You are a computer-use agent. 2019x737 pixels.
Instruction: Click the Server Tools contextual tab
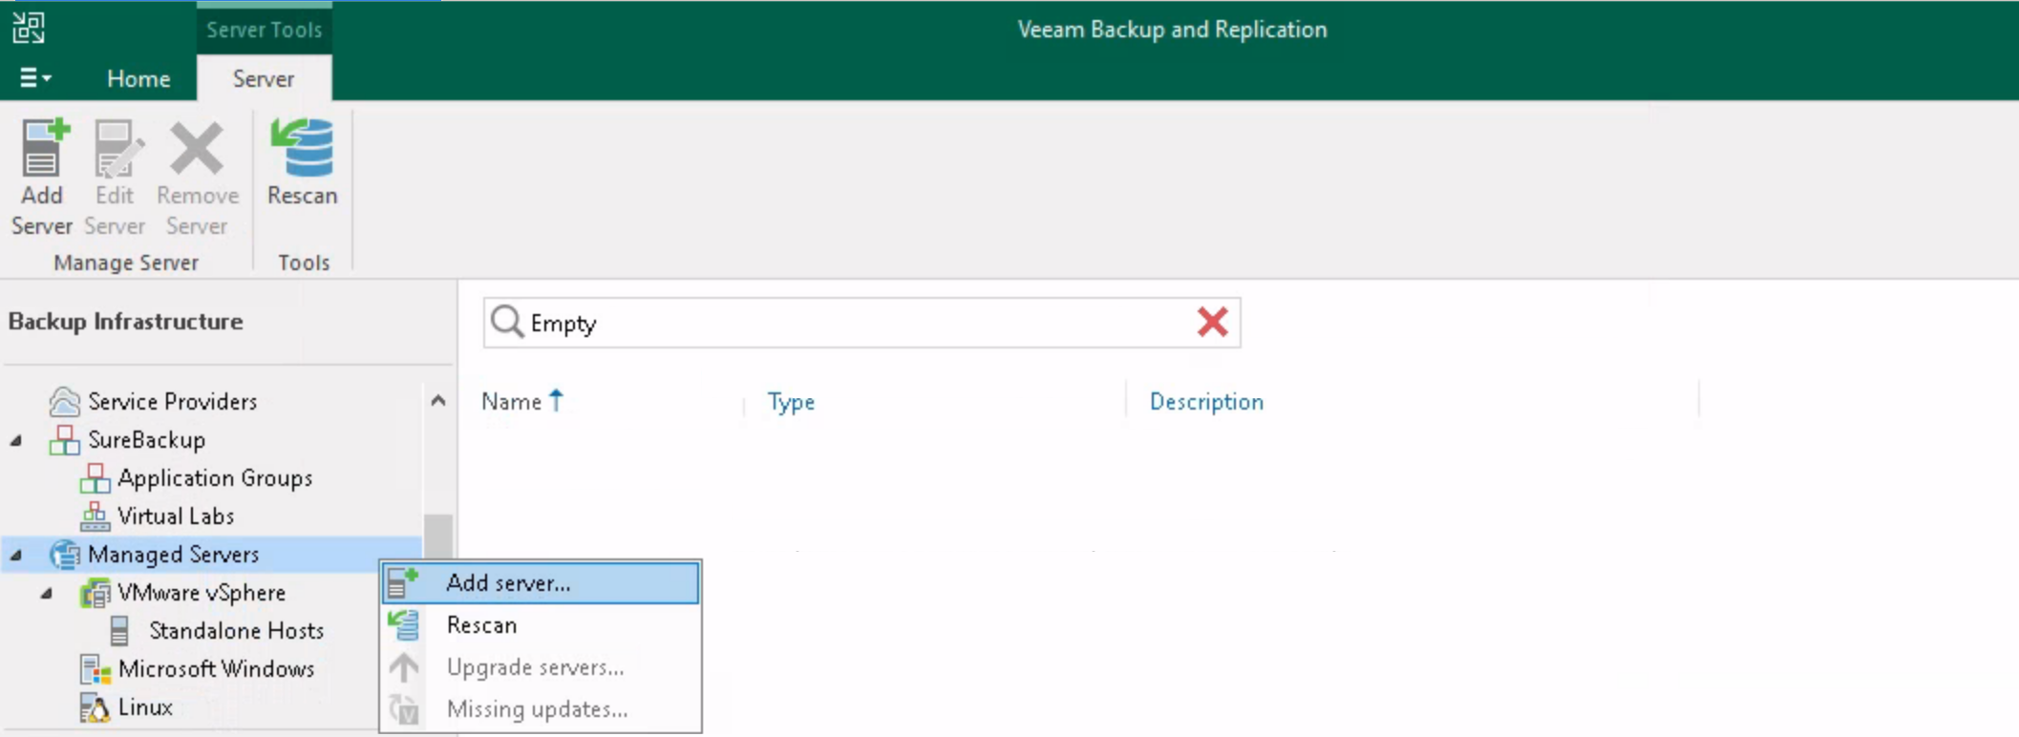coord(265,29)
